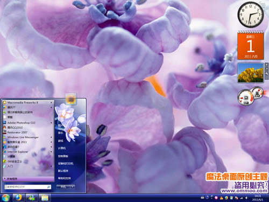Open the volume speaker tray icon

[246, 198]
